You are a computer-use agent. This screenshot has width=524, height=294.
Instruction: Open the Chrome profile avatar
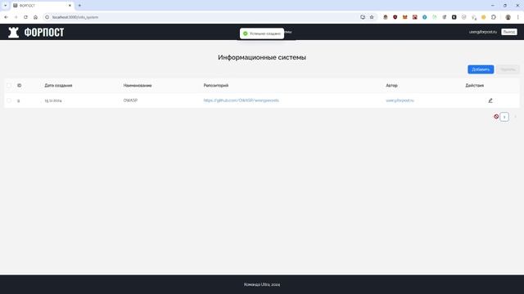point(508,17)
